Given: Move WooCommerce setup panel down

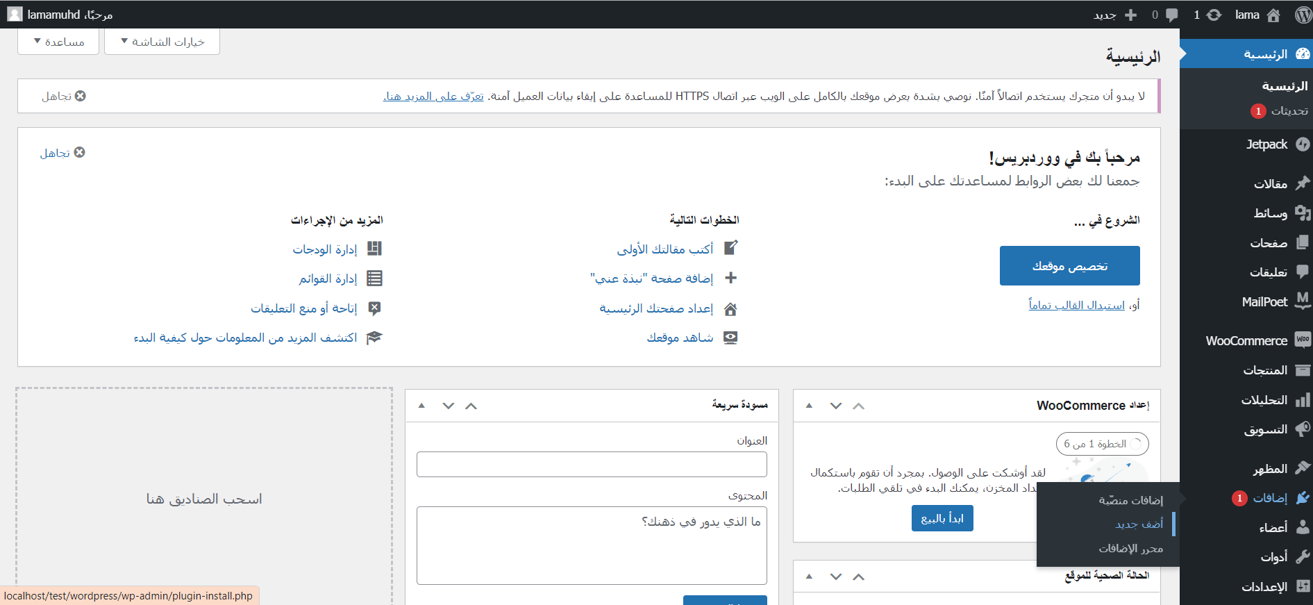Looking at the screenshot, I should point(836,406).
